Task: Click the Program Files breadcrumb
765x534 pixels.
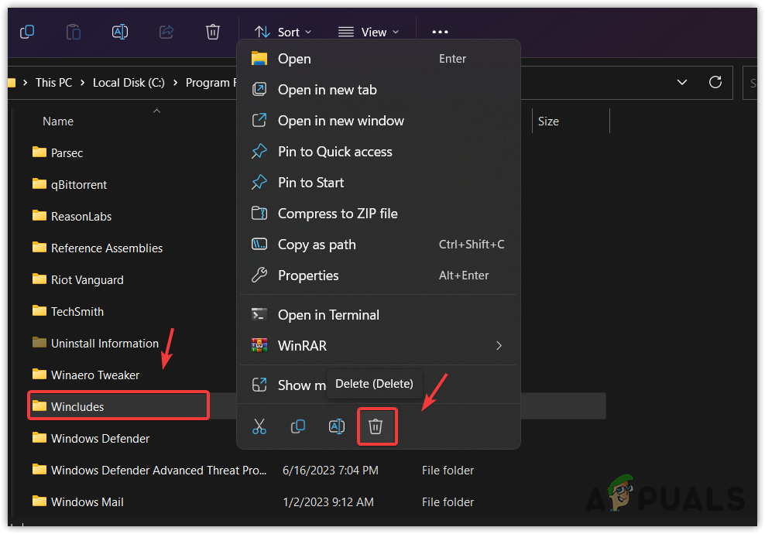Action: coord(211,83)
